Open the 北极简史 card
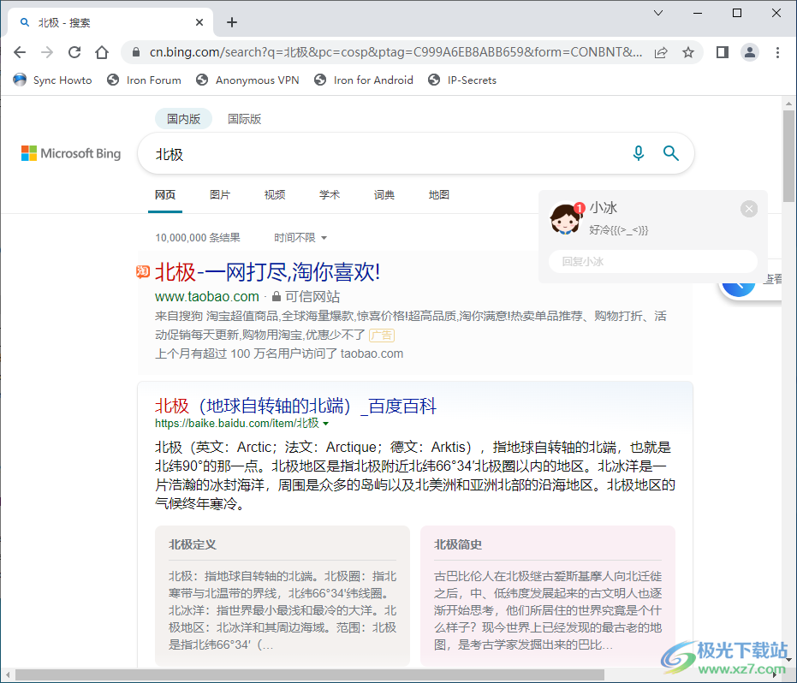 pos(548,596)
